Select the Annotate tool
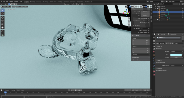This screenshot has height=98, width=184. click(x=3, y=31)
